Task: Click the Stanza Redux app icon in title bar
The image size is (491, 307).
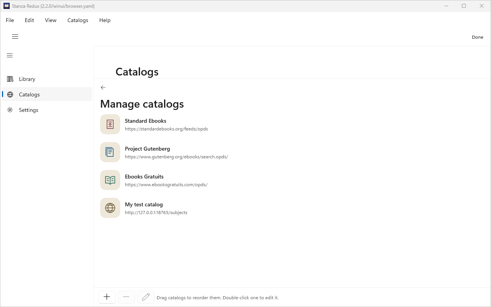Action: click(x=7, y=6)
